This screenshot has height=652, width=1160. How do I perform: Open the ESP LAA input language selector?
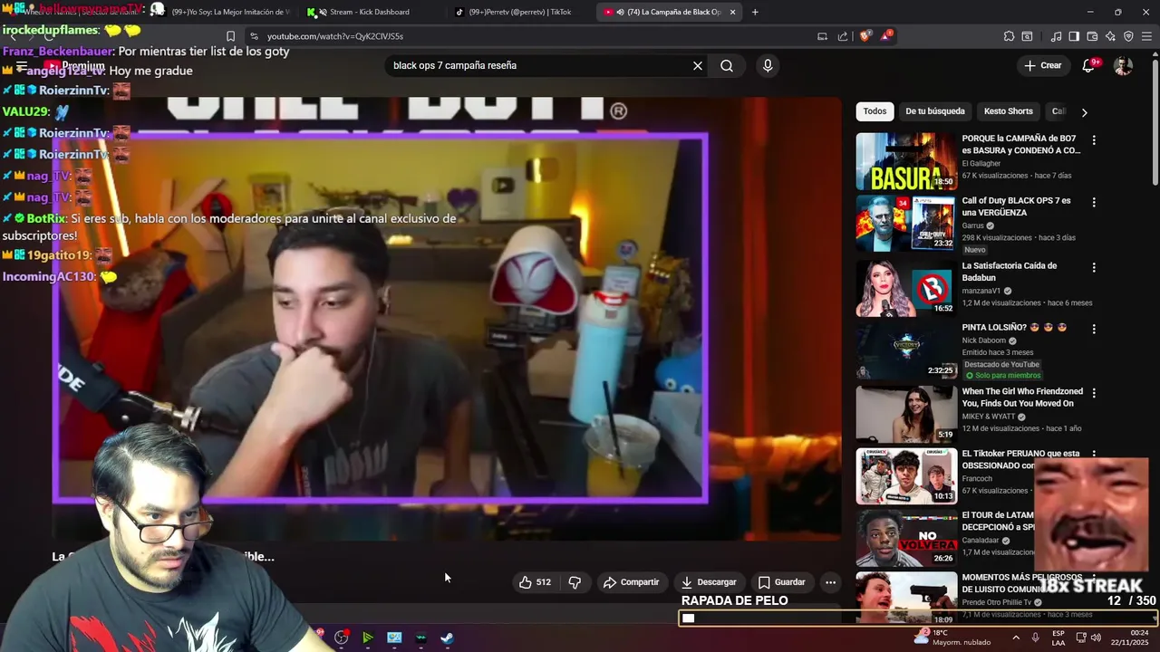[x=1058, y=638]
